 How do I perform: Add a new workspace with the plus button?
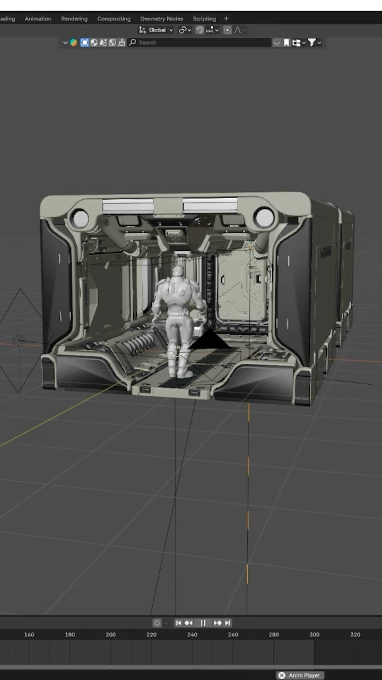(226, 19)
